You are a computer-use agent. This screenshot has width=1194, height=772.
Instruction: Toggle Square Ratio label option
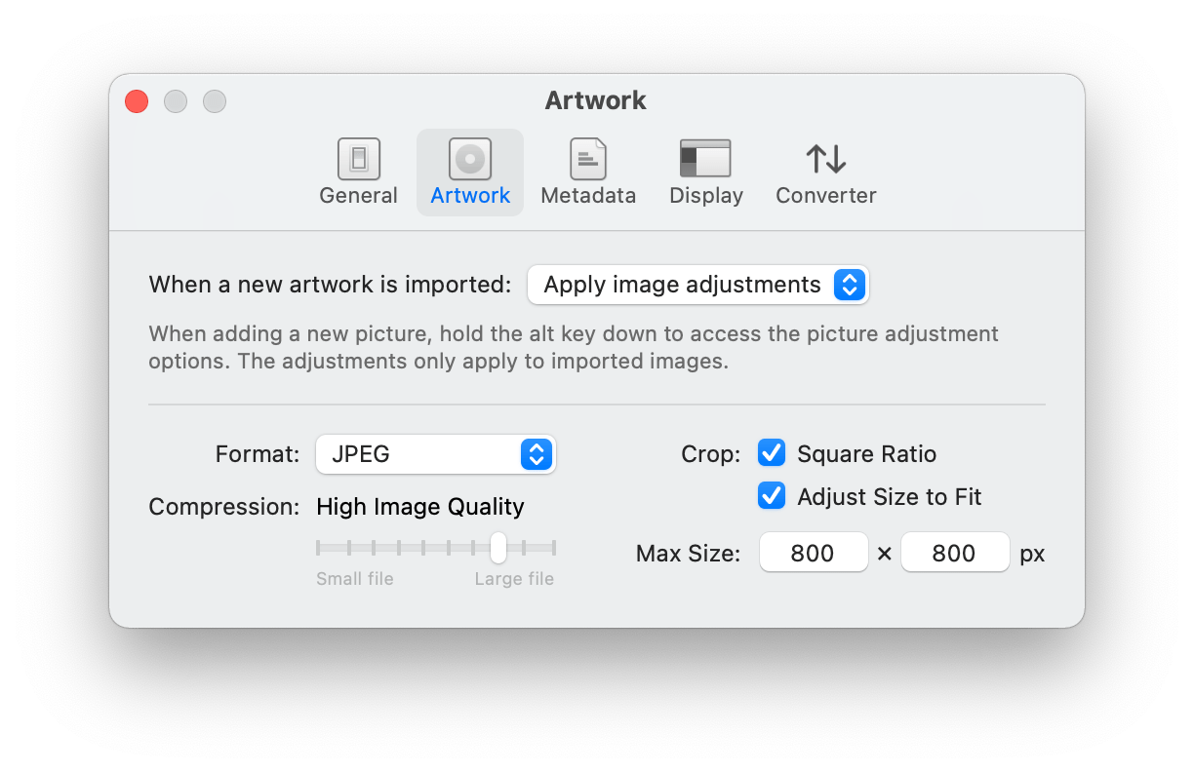pos(866,454)
